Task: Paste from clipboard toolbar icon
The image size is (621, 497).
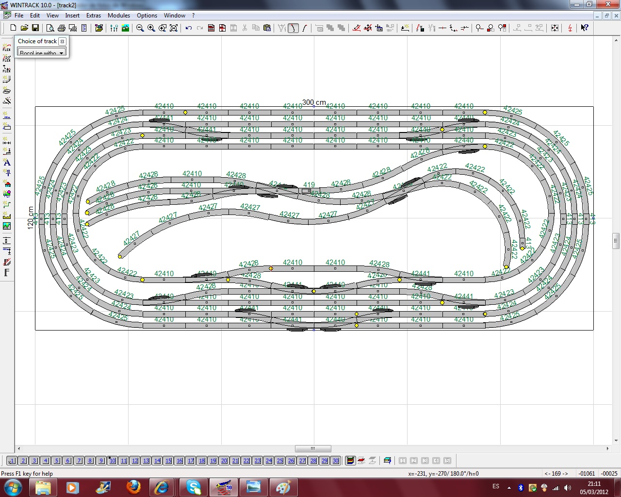Action: (267, 28)
